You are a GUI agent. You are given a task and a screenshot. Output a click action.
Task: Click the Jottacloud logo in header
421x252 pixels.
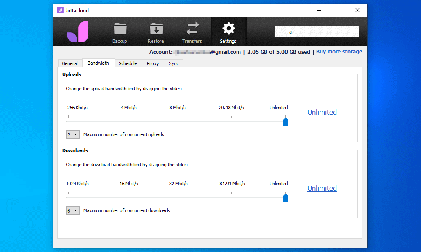[77, 32]
